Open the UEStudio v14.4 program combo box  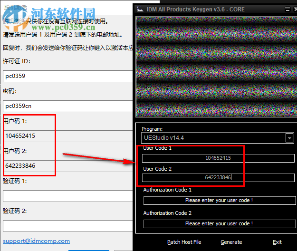click(213, 138)
